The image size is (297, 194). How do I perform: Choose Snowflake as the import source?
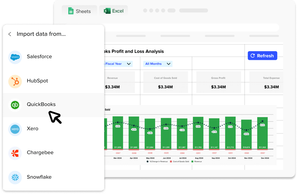click(x=53, y=177)
